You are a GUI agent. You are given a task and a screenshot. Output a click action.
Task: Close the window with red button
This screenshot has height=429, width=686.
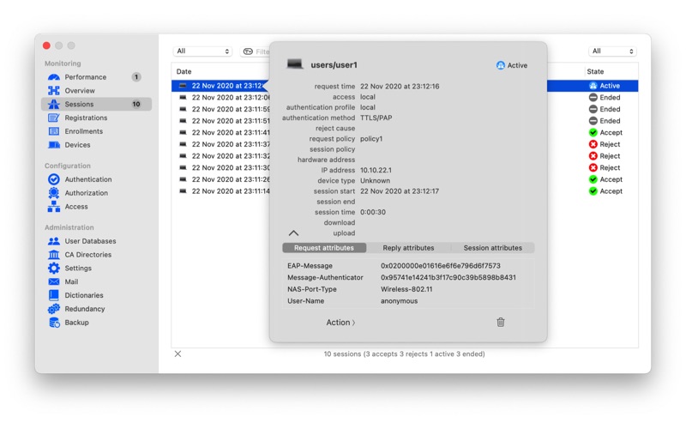click(x=46, y=45)
